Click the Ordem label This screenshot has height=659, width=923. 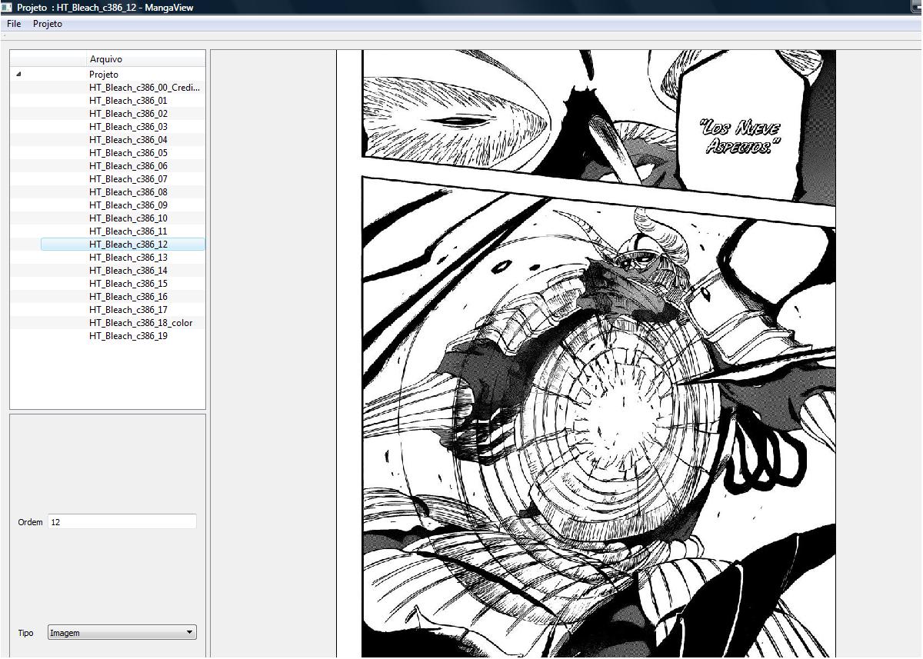click(30, 522)
